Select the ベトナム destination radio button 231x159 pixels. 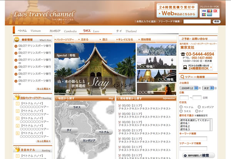click(x=181, y=107)
